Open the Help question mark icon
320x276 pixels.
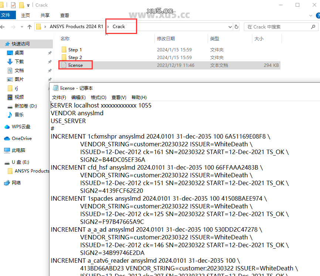(x=318, y=16)
